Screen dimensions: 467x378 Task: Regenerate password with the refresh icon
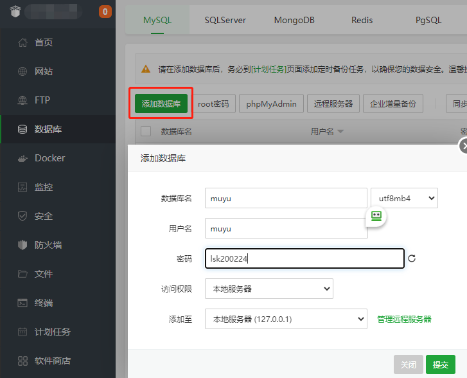[412, 258]
